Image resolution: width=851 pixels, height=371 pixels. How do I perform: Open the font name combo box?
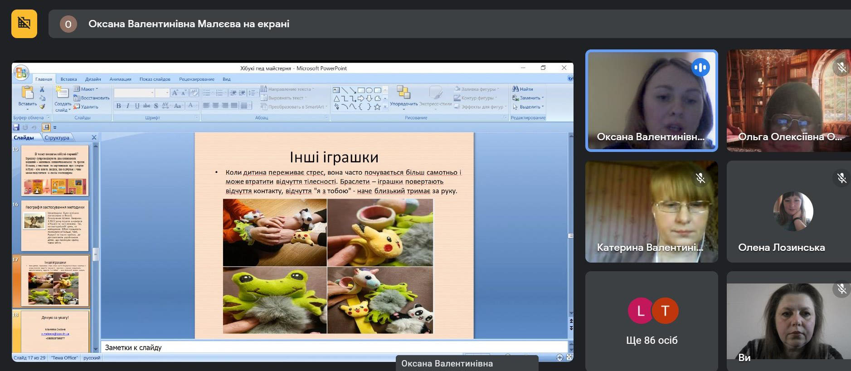pos(134,93)
